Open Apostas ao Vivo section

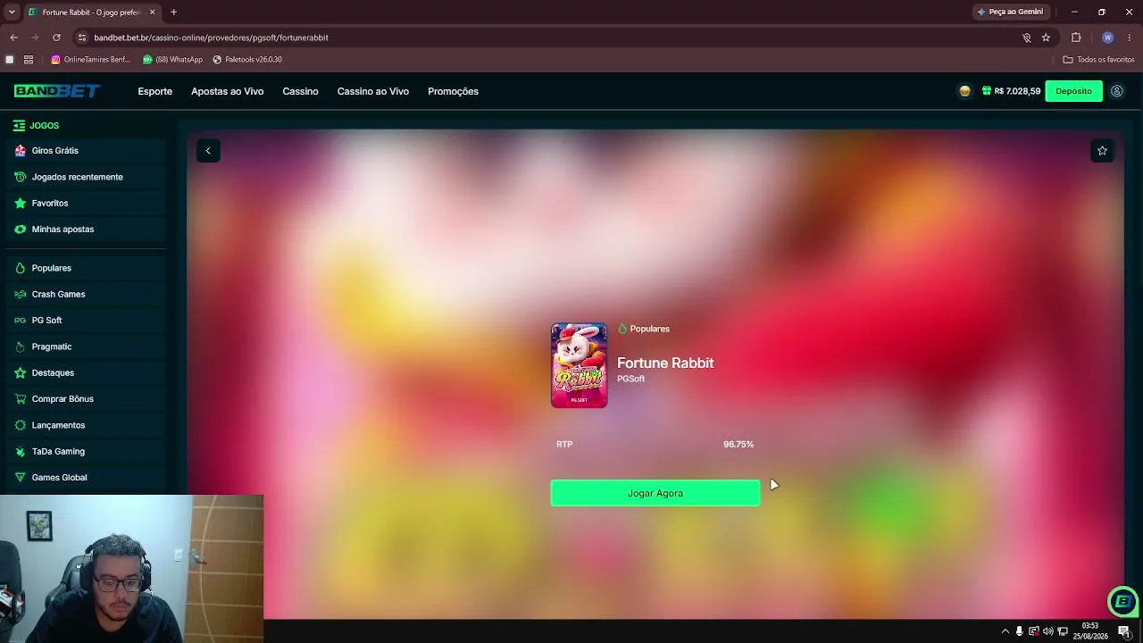pyautogui.click(x=228, y=91)
